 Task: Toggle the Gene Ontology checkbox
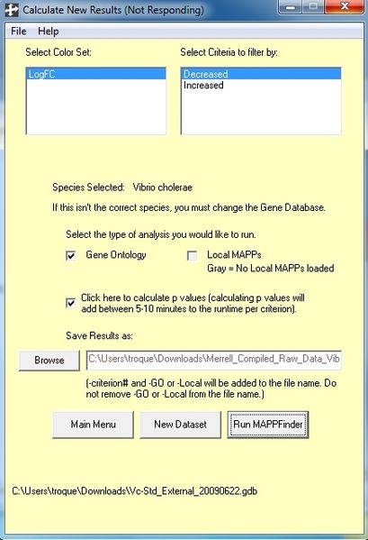click(71, 255)
